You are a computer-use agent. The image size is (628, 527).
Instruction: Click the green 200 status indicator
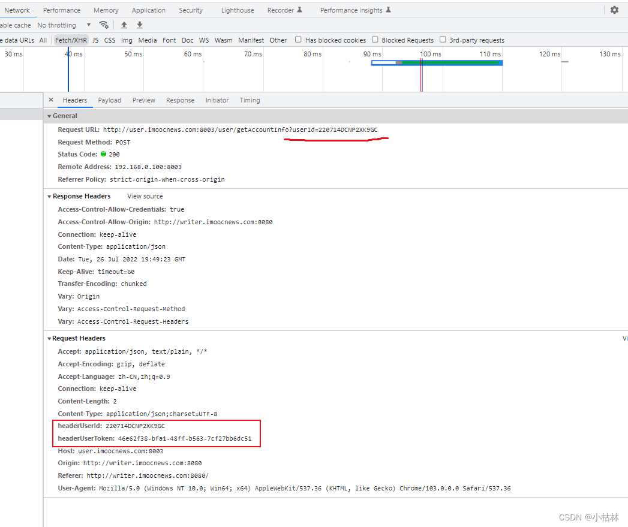click(x=103, y=155)
